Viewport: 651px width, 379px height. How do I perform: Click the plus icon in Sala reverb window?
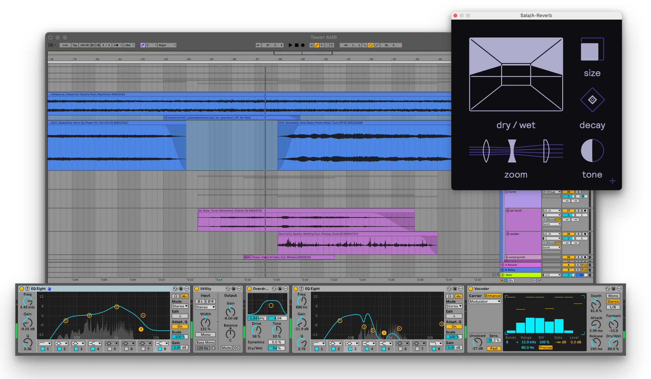(x=612, y=181)
